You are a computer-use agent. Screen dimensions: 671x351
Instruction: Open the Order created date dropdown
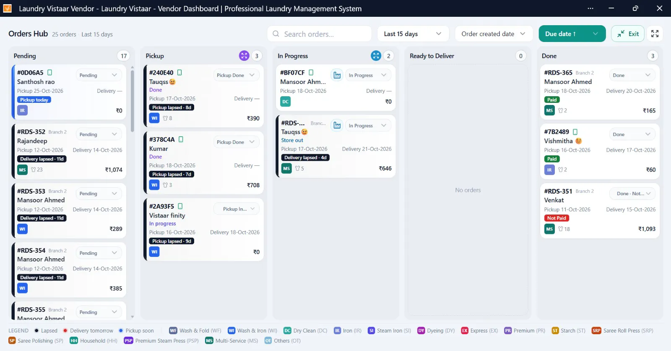point(494,34)
